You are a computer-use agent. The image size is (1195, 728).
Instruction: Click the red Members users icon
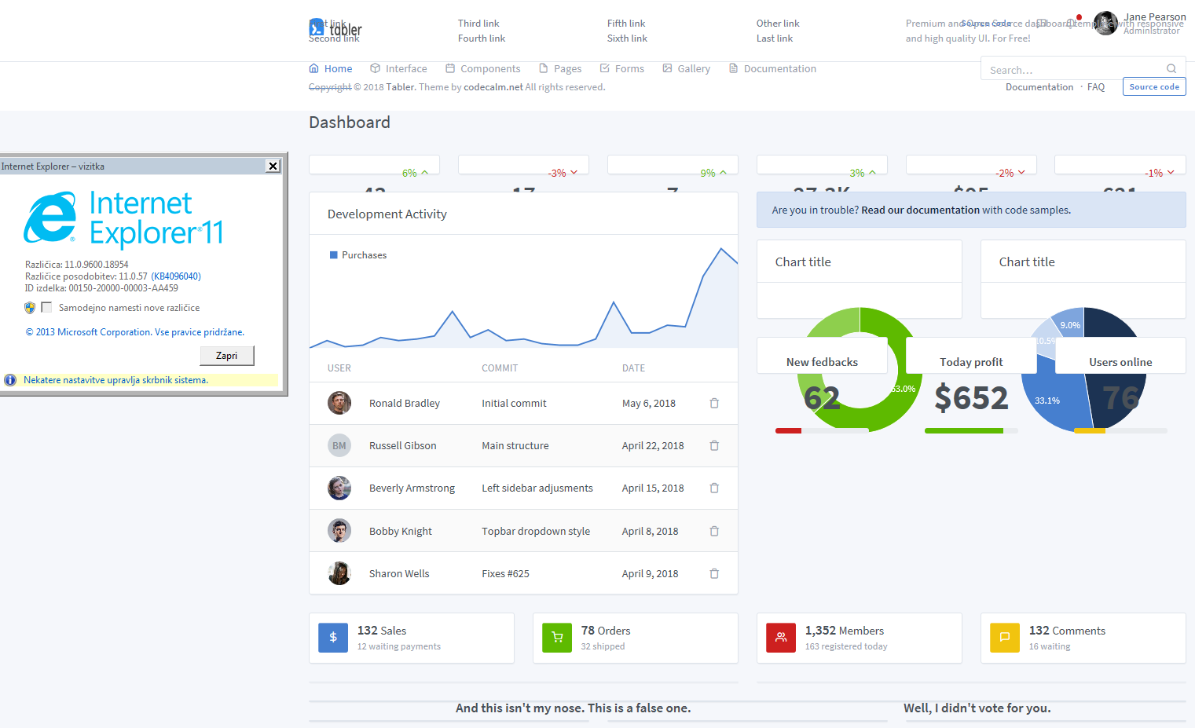point(781,638)
